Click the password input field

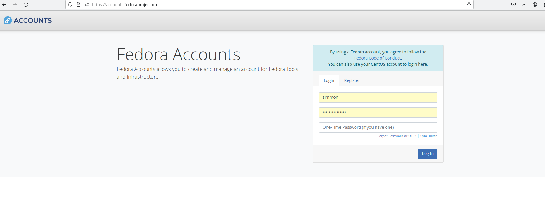click(378, 112)
